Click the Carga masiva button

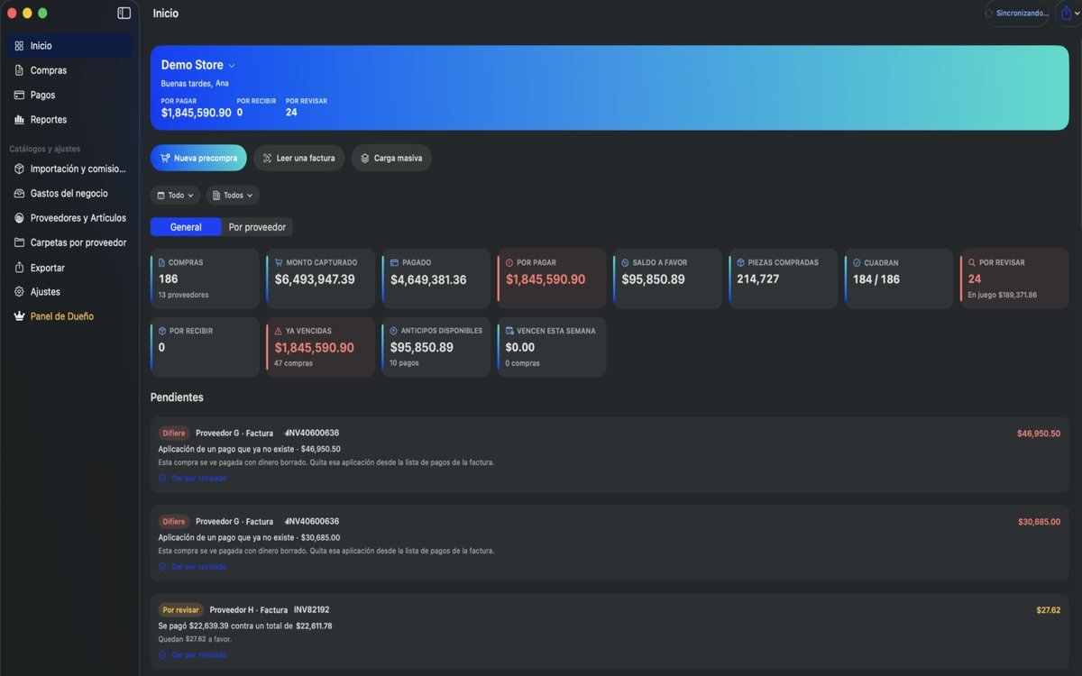391,158
